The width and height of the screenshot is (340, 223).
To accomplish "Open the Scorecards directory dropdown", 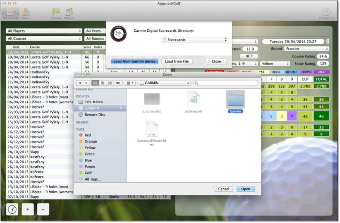I will [194, 40].
